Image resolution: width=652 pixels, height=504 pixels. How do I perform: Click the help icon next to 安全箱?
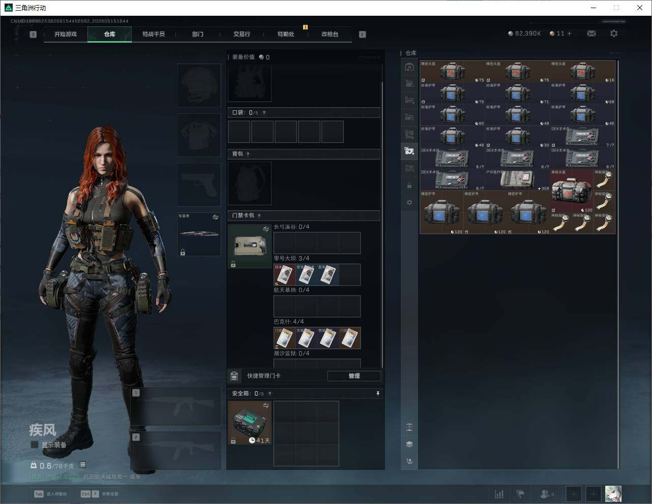click(x=270, y=393)
